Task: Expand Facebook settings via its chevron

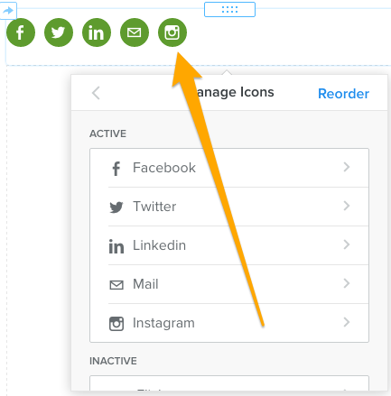Action: (x=347, y=167)
